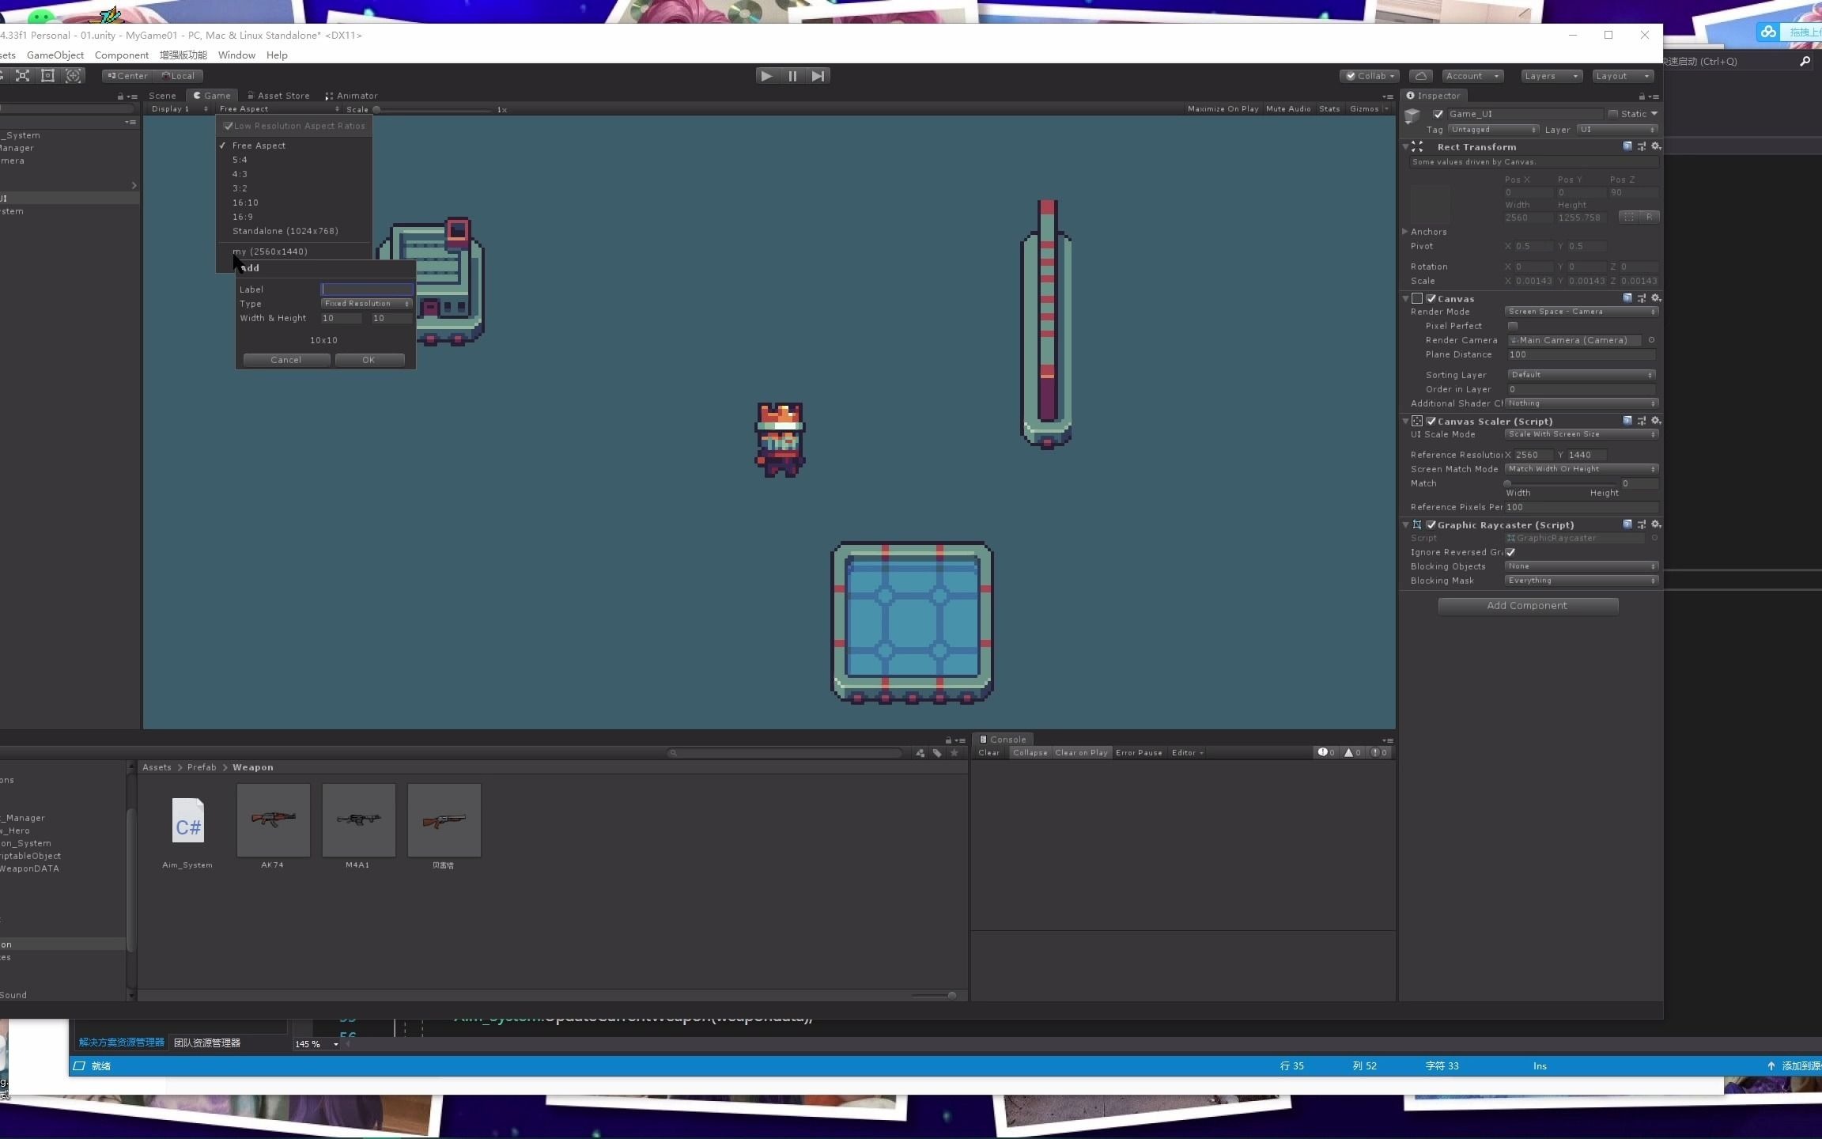Select the 16:9 aspect ratio entry

click(x=243, y=216)
